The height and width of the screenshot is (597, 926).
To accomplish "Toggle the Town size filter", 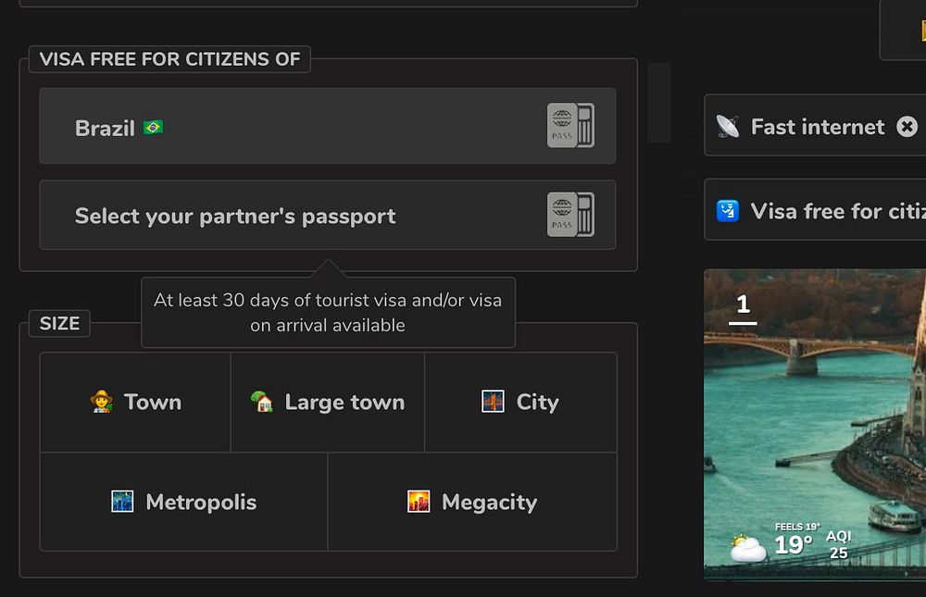I will pyautogui.click(x=135, y=403).
